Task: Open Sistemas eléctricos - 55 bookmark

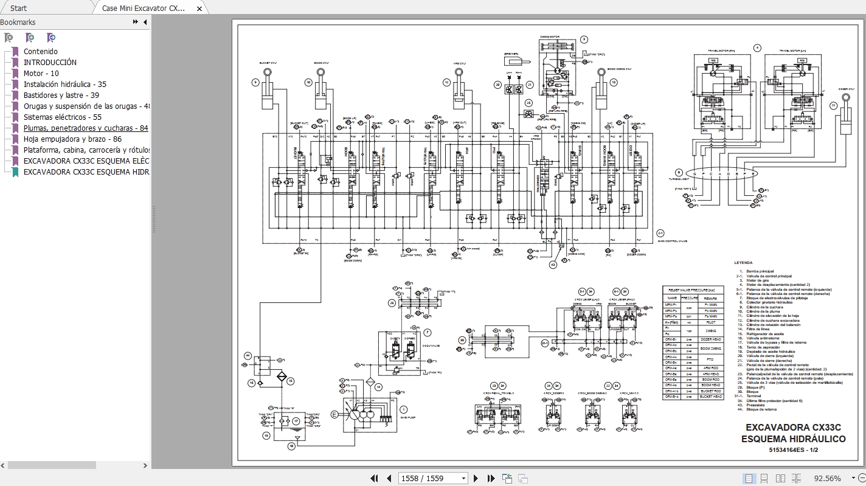Action: pos(62,117)
